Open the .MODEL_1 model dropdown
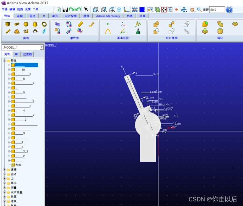Screen dimensions: 243x206 click(x=42, y=47)
